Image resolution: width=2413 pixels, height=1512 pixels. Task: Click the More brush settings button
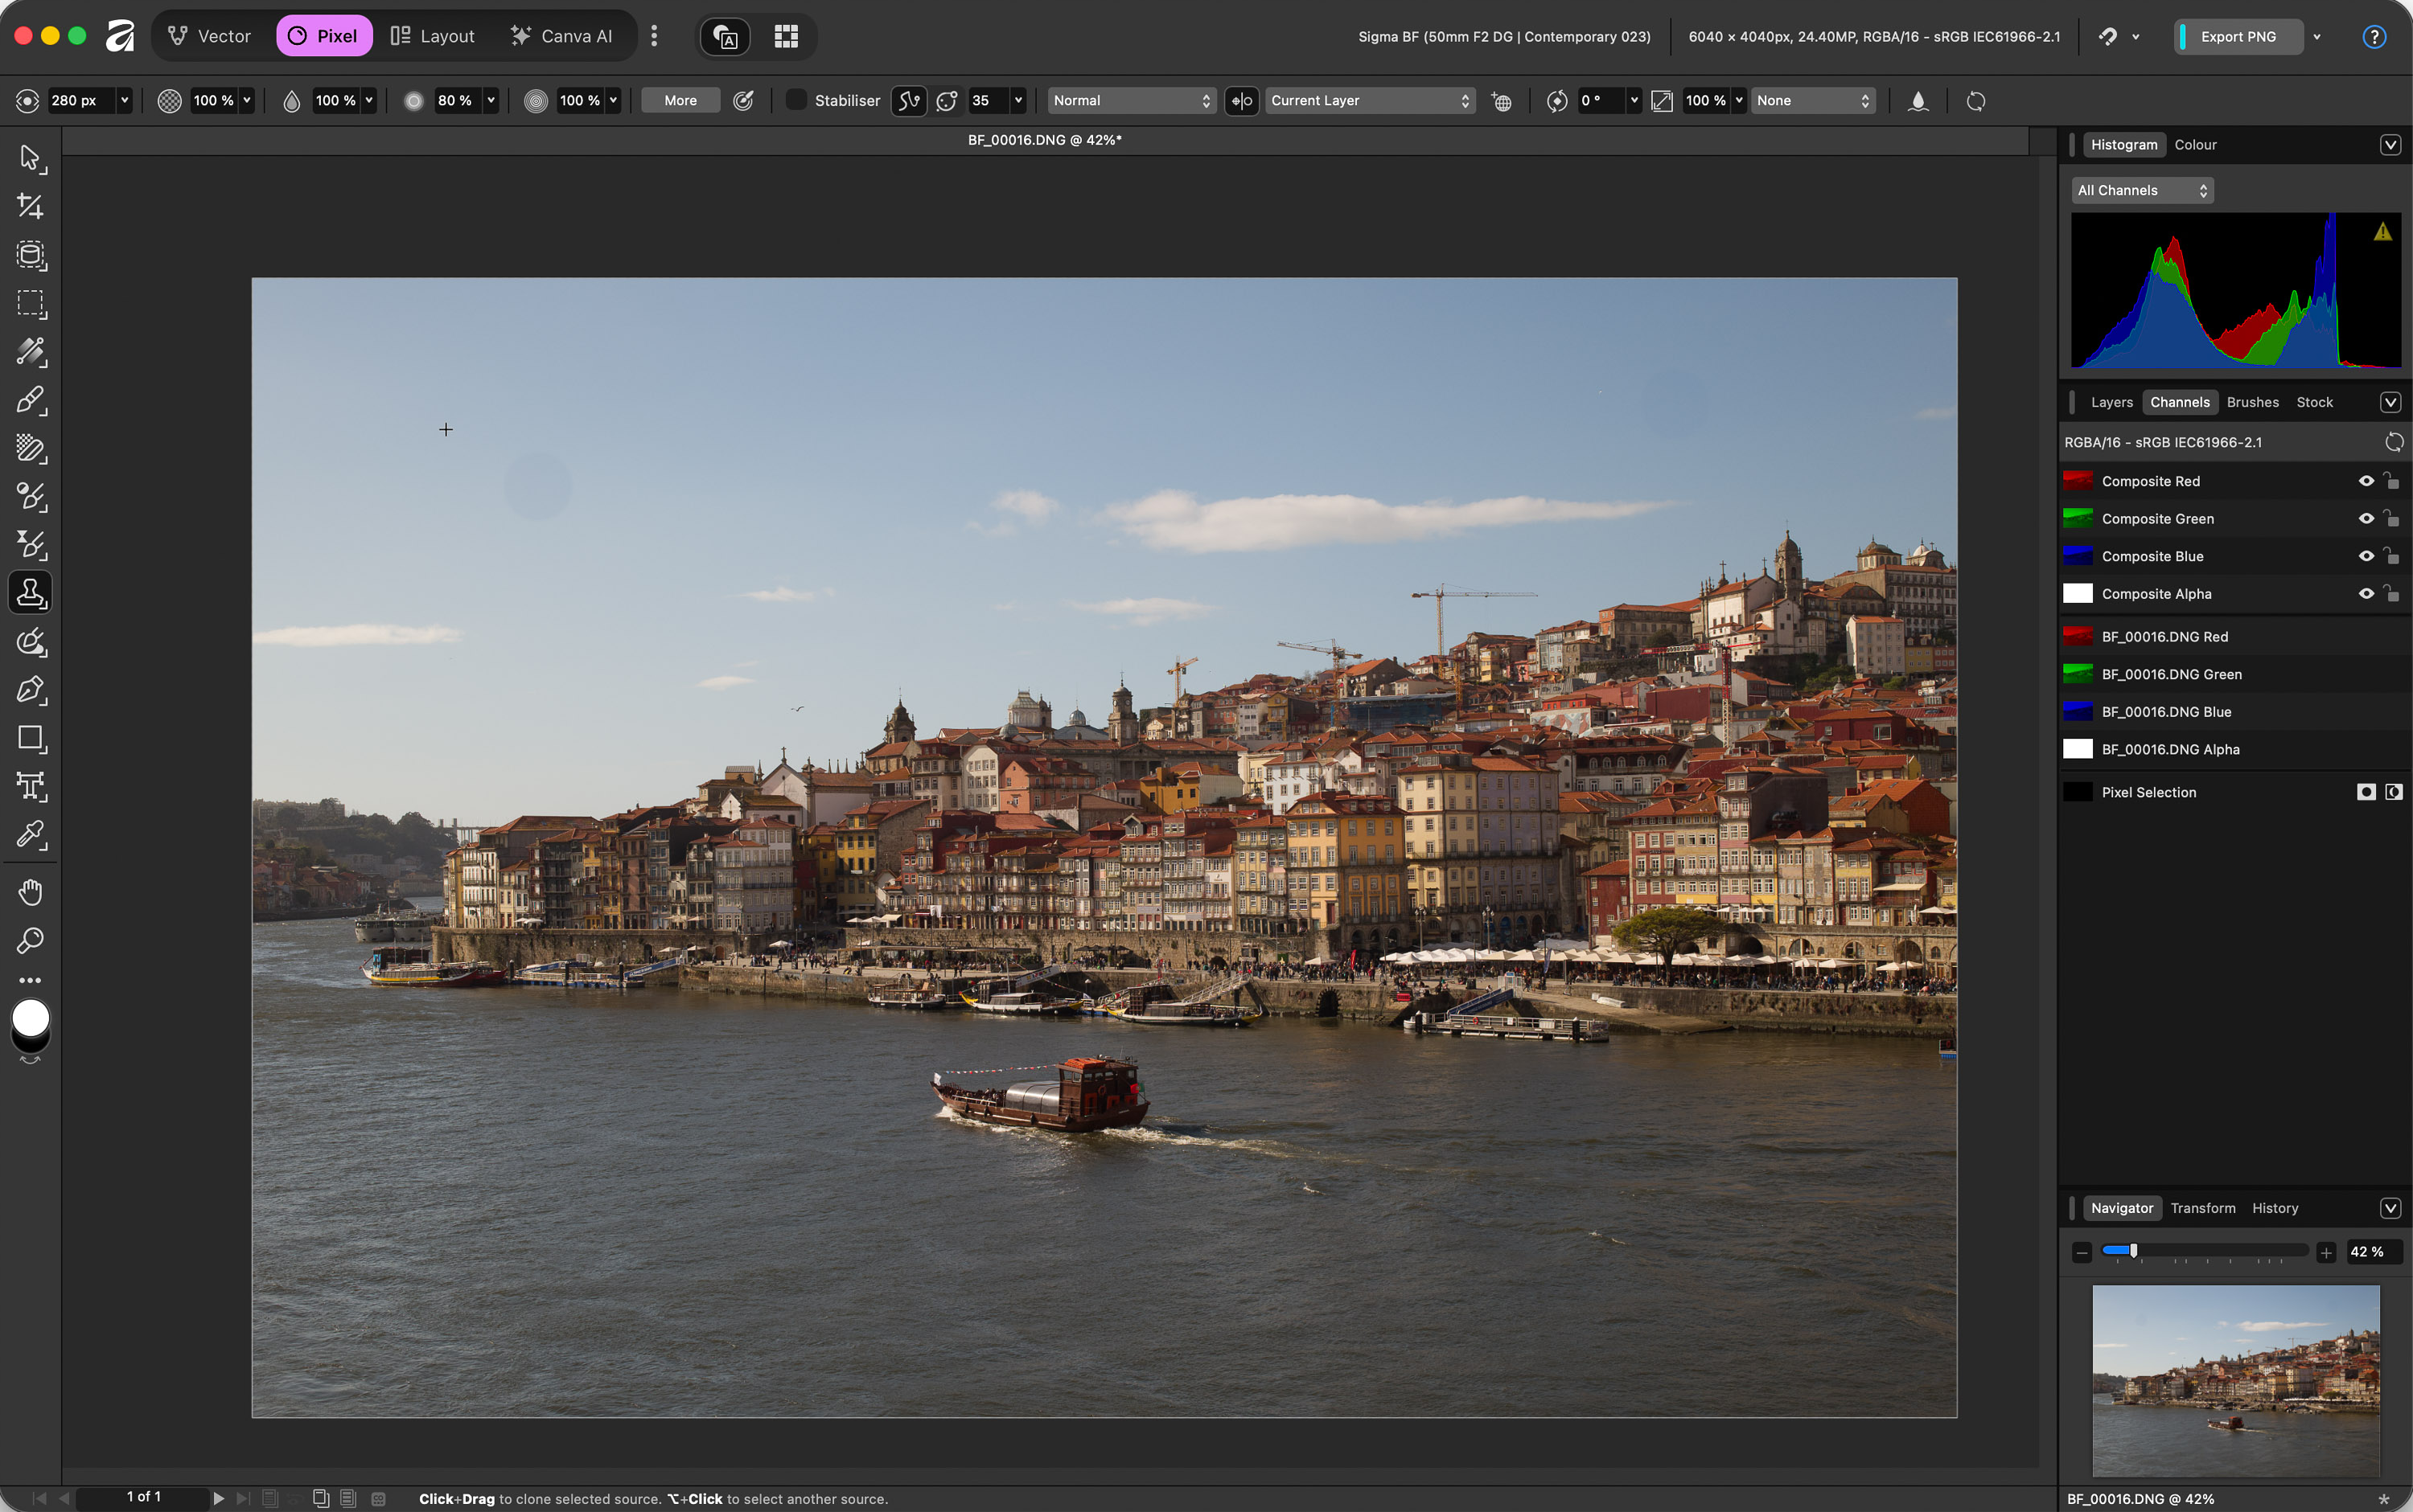680,101
